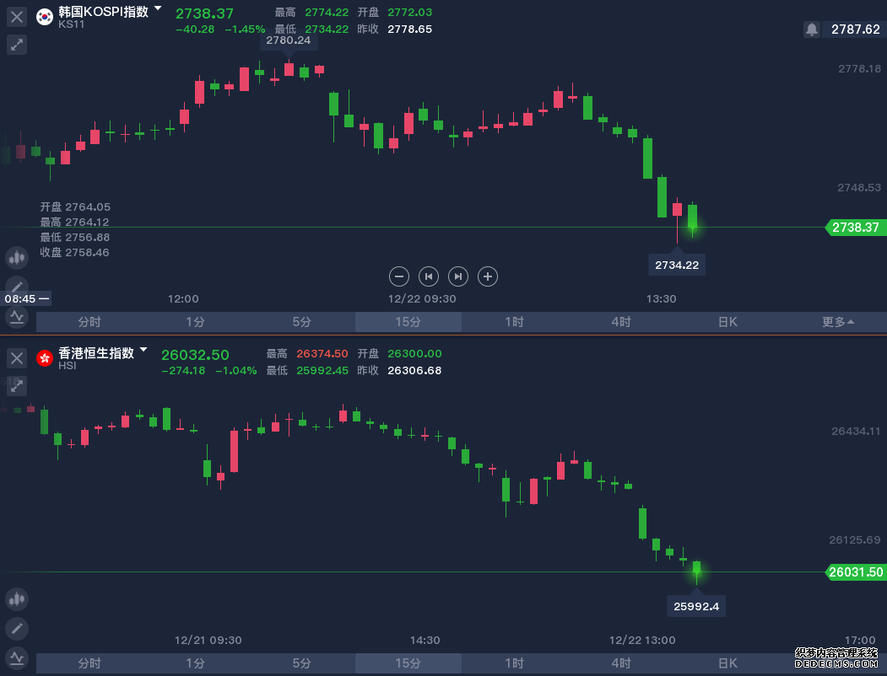Open candlestick chart type in the Hang Seng panel

(x=17, y=599)
